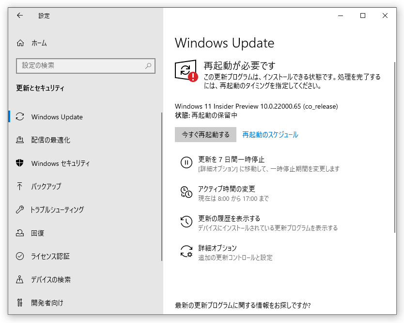The image size is (404, 323).
Task: Open the Home (ホーム) icon
Action: pyautogui.click(x=20, y=43)
